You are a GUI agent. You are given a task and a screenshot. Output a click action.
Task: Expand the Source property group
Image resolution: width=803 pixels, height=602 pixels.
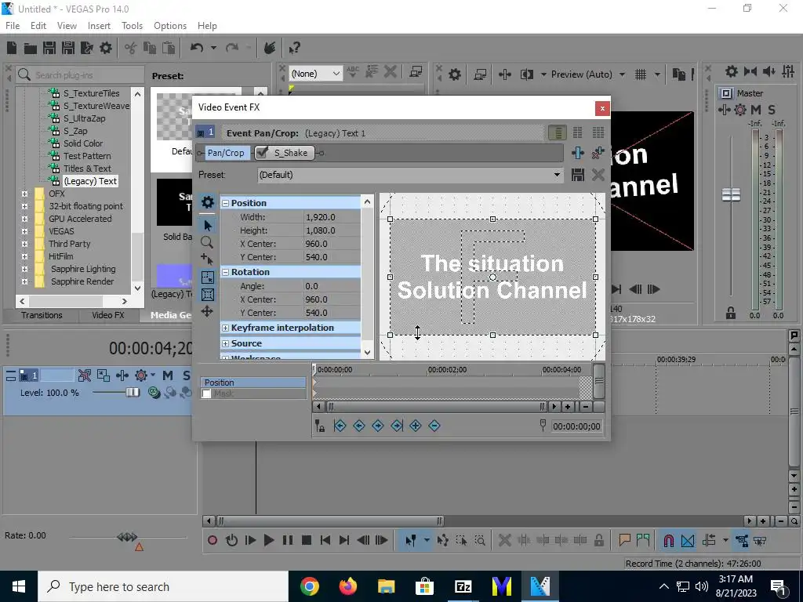click(x=225, y=343)
